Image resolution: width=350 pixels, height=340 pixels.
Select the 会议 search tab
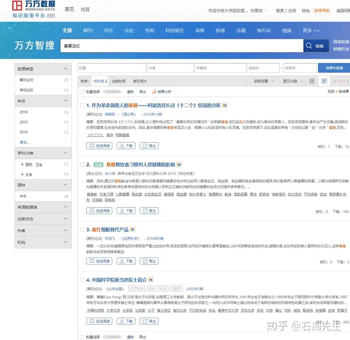pos(129,30)
